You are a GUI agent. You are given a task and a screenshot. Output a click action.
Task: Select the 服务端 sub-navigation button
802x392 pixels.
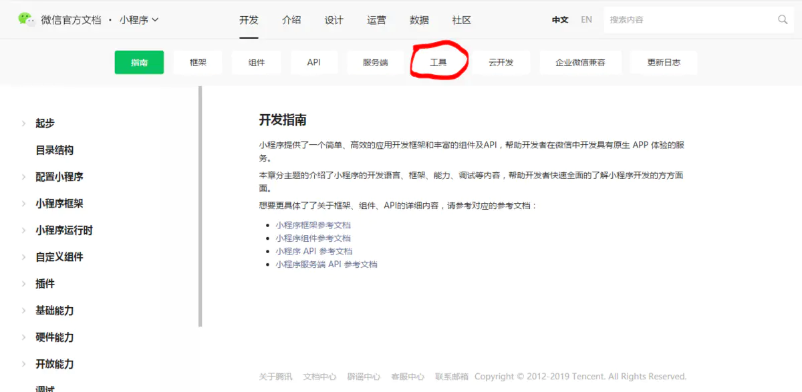tap(375, 62)
